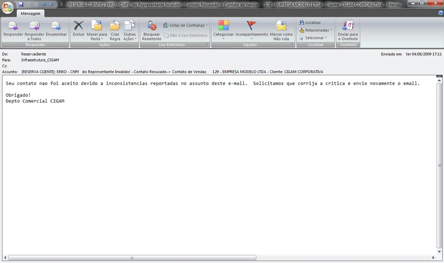Open Lixo Eletrônico dialog launcher
The image size is (444, 263).
[207, 45]
